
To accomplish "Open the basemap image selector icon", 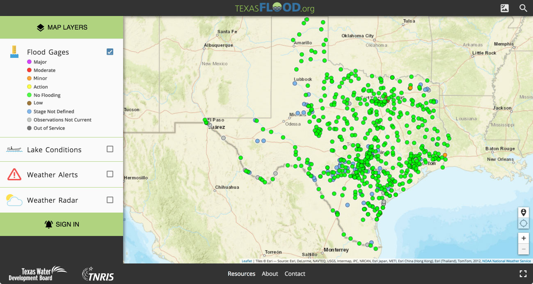I will pos(505,8).
